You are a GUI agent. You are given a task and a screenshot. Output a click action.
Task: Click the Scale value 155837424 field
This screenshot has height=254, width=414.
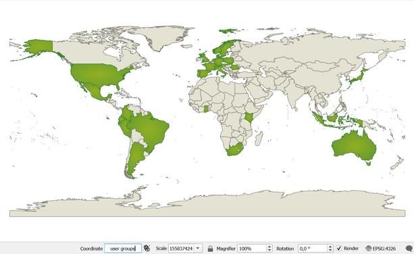click(x=182, y=249)
